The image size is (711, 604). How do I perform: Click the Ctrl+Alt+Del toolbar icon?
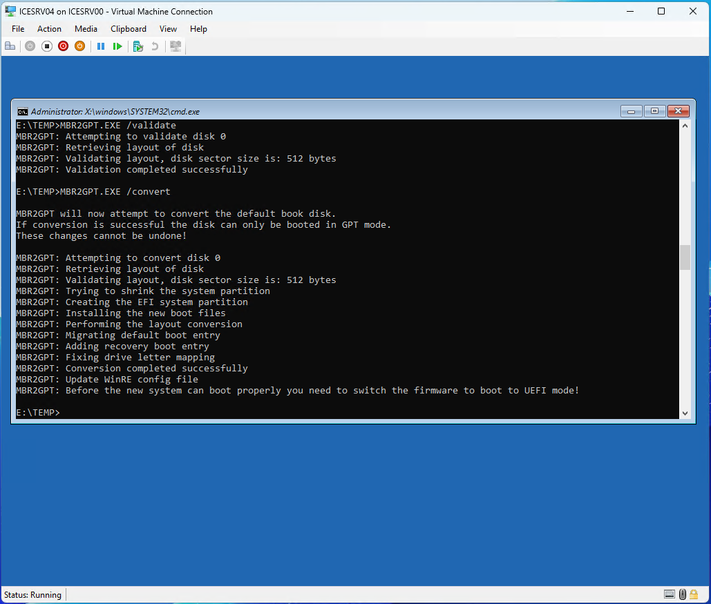tap(10, 46)
